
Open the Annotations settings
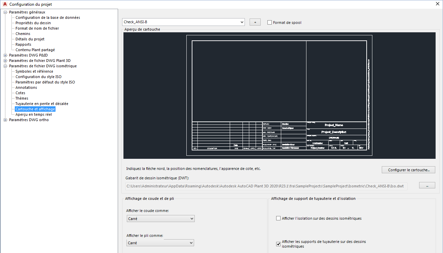(26, 87)
